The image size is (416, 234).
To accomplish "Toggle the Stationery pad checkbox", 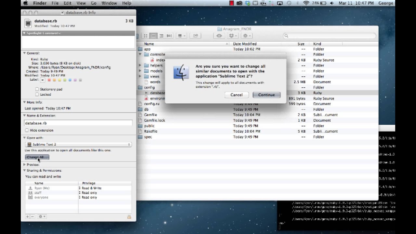I will click(x=37, y=89).
